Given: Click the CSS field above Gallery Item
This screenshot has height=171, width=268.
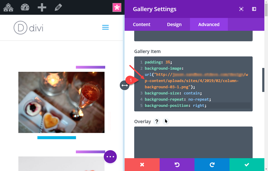Looking at the screenshot, I should 193,36.
